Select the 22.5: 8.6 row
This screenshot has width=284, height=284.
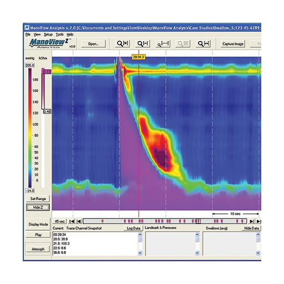pos(59,248)
